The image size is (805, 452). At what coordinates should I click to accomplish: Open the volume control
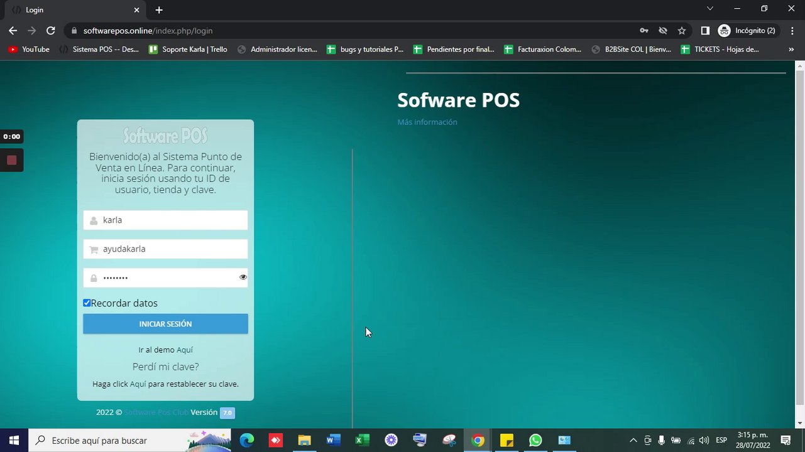pos(704,440)
